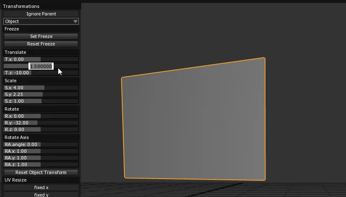346x197 pixels.
Task: Adjust the S.x 4.00 scale slider
Action: (41, 88)
